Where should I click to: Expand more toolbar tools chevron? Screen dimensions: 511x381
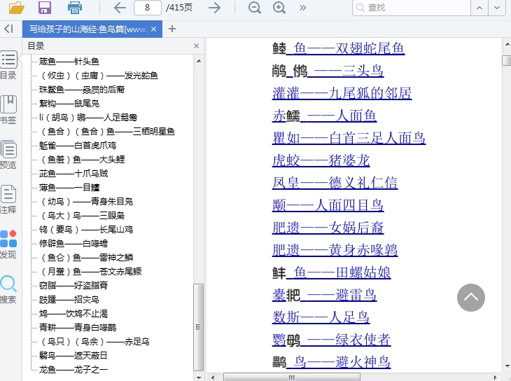click(303, 8)
